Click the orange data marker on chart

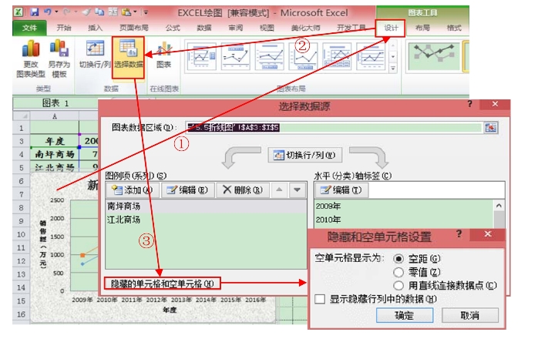click(x=82, y=255)
